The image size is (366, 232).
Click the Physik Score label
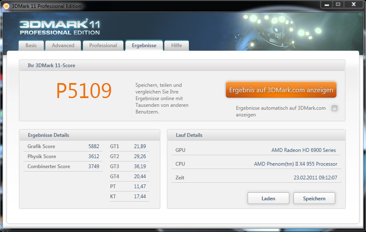[x=42, y=156]
